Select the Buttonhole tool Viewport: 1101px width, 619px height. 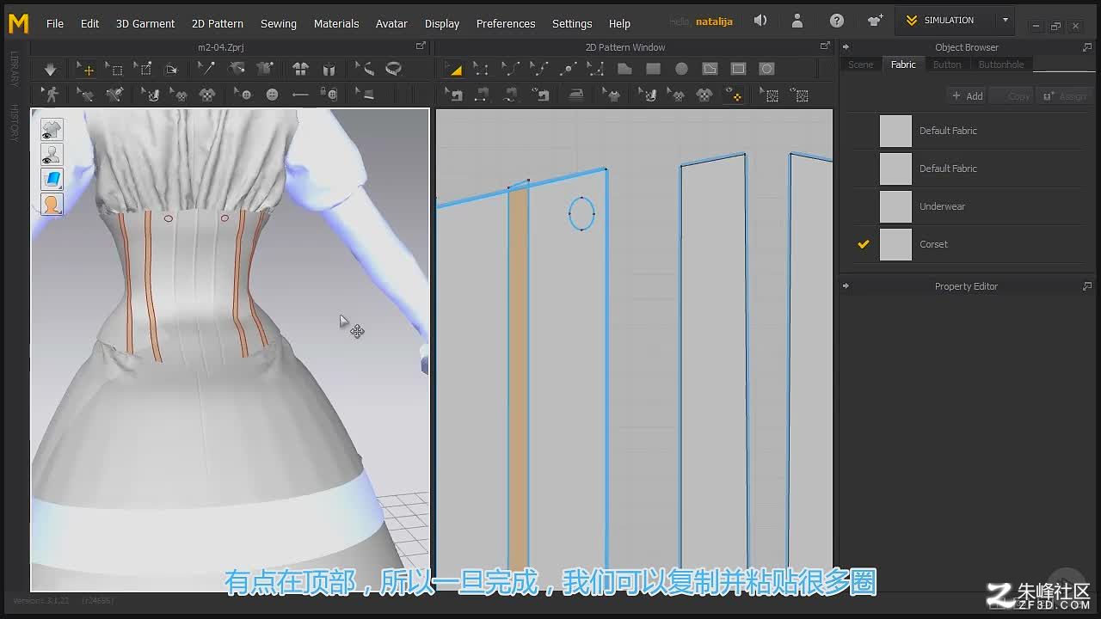coord(300,95)
